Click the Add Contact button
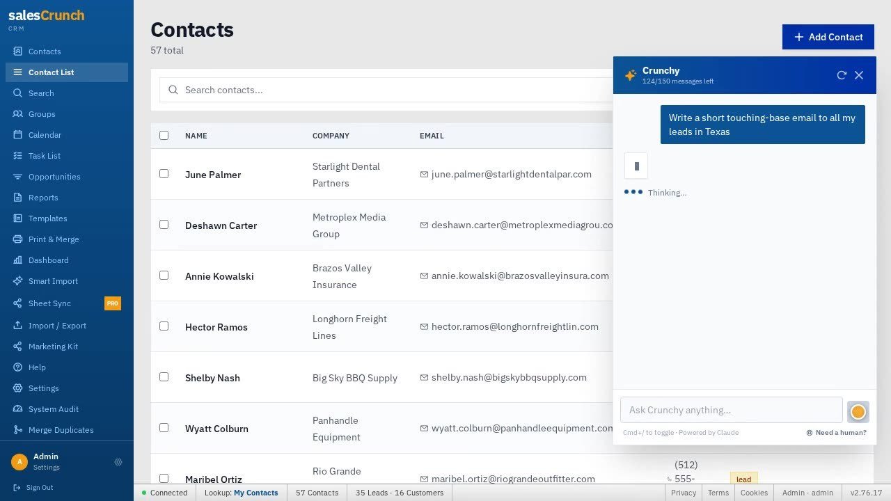The width and height of the screenshot is (891, 501). pyautogui.click(x=828, y=37)
